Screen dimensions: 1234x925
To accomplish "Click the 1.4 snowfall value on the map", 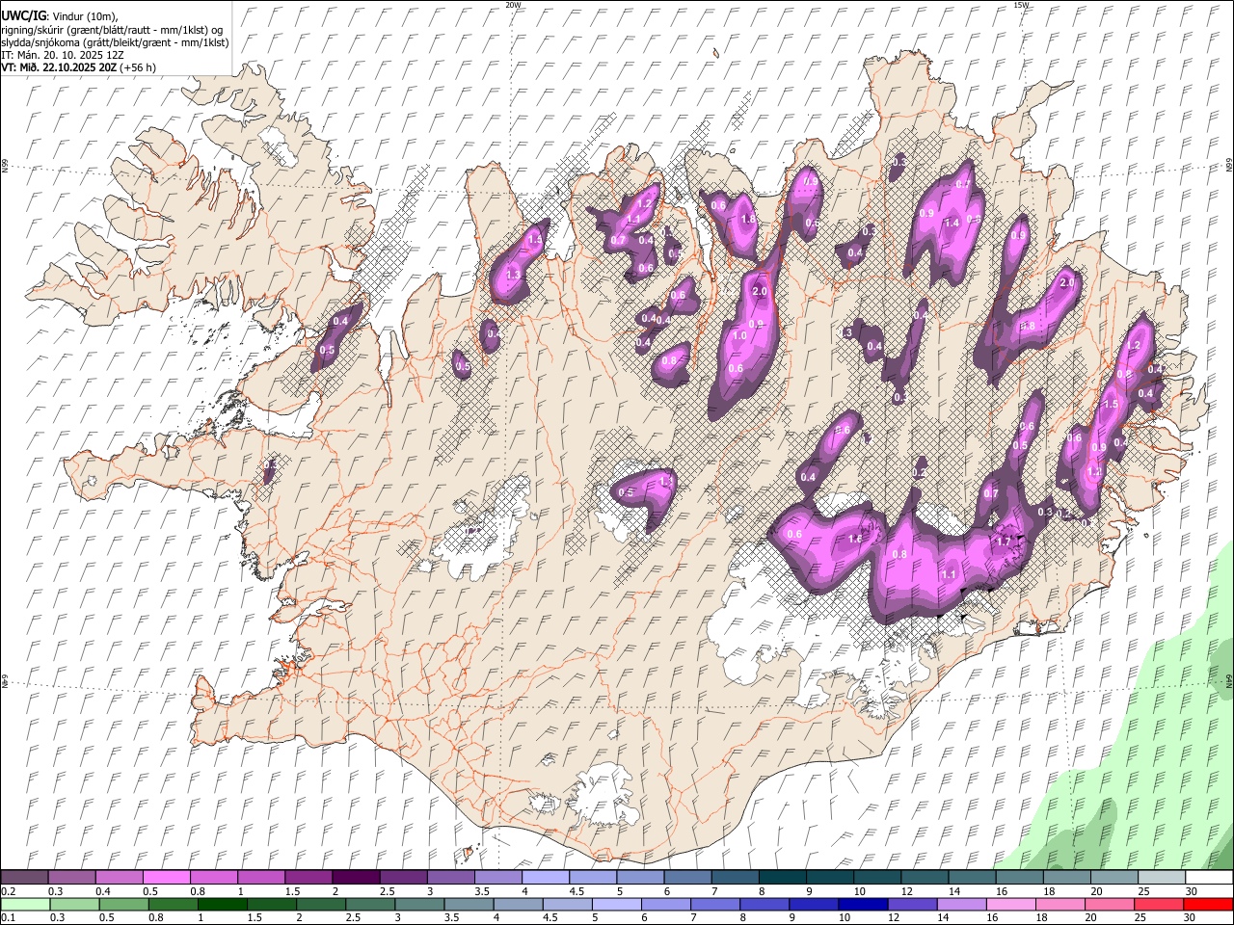I will coord(952,223).
